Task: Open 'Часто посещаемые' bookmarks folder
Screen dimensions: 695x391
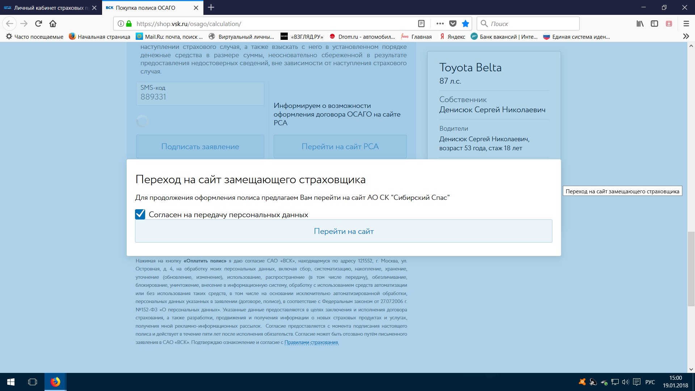Action: [35, 37]
